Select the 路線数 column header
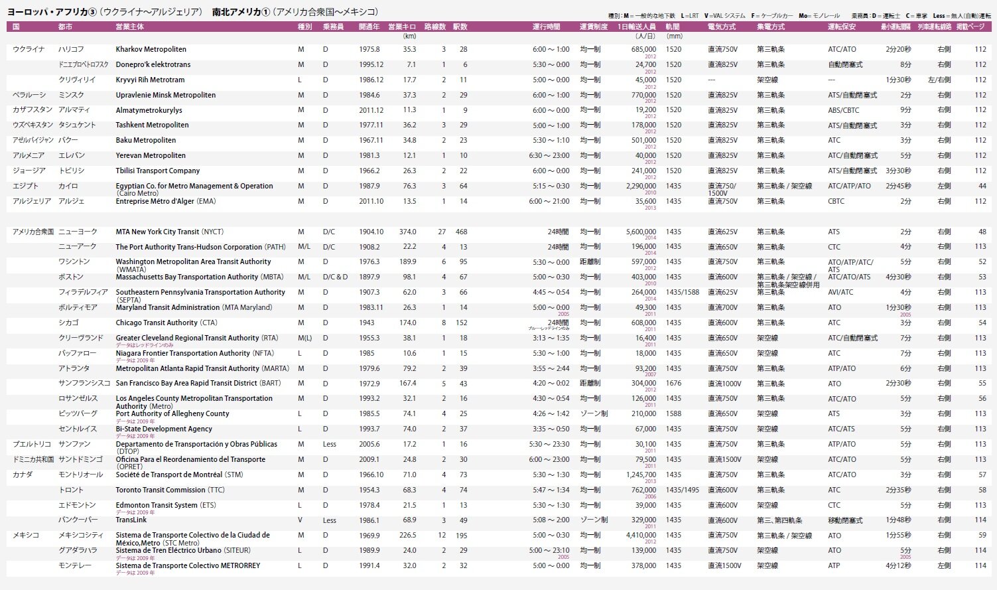 coord(434,27)
